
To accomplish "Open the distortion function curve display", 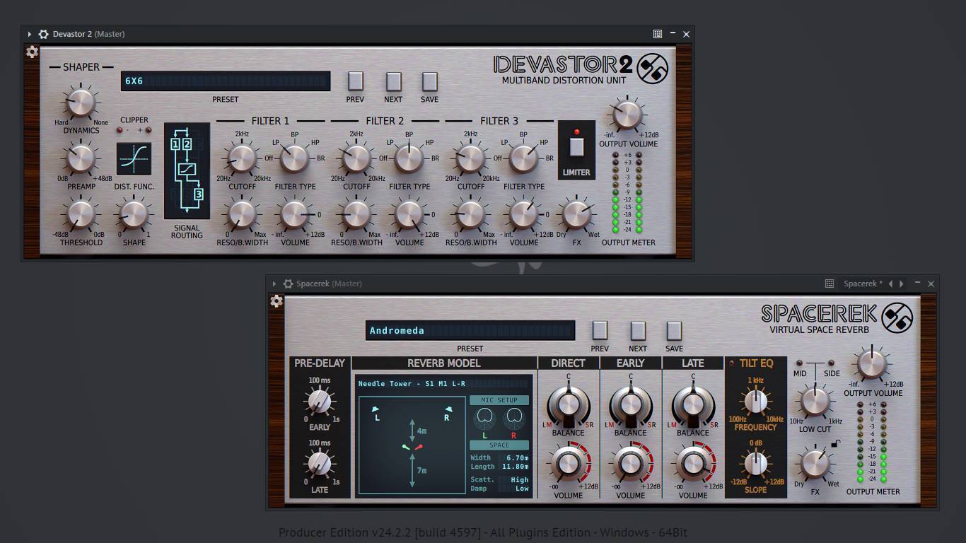I will [x=134, y=158].
